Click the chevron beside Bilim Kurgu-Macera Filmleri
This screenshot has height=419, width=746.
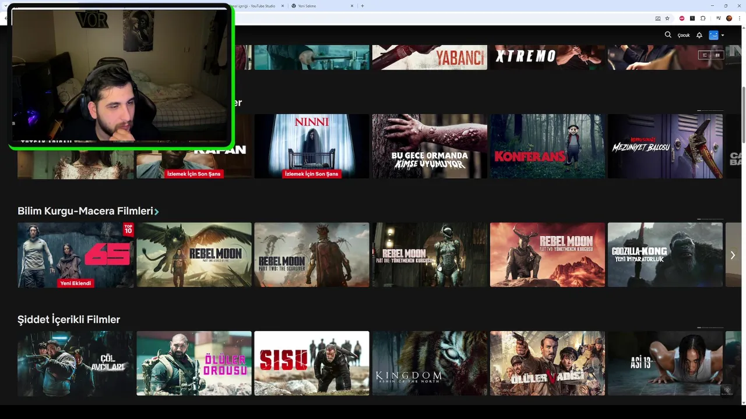point(157,212)
